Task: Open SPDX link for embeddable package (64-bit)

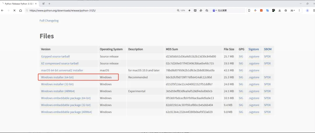Action: (x=267, y=98)
